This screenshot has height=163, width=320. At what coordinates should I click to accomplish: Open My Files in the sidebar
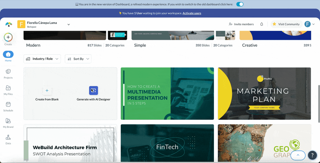point(8,88)
